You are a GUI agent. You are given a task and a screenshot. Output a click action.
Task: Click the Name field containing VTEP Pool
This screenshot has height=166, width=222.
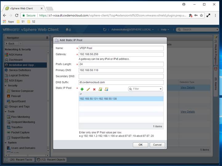121,48
